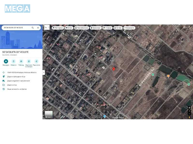Select the Аптеки filter chip
This screenshot has height=144, width=193.
point(118,28)
